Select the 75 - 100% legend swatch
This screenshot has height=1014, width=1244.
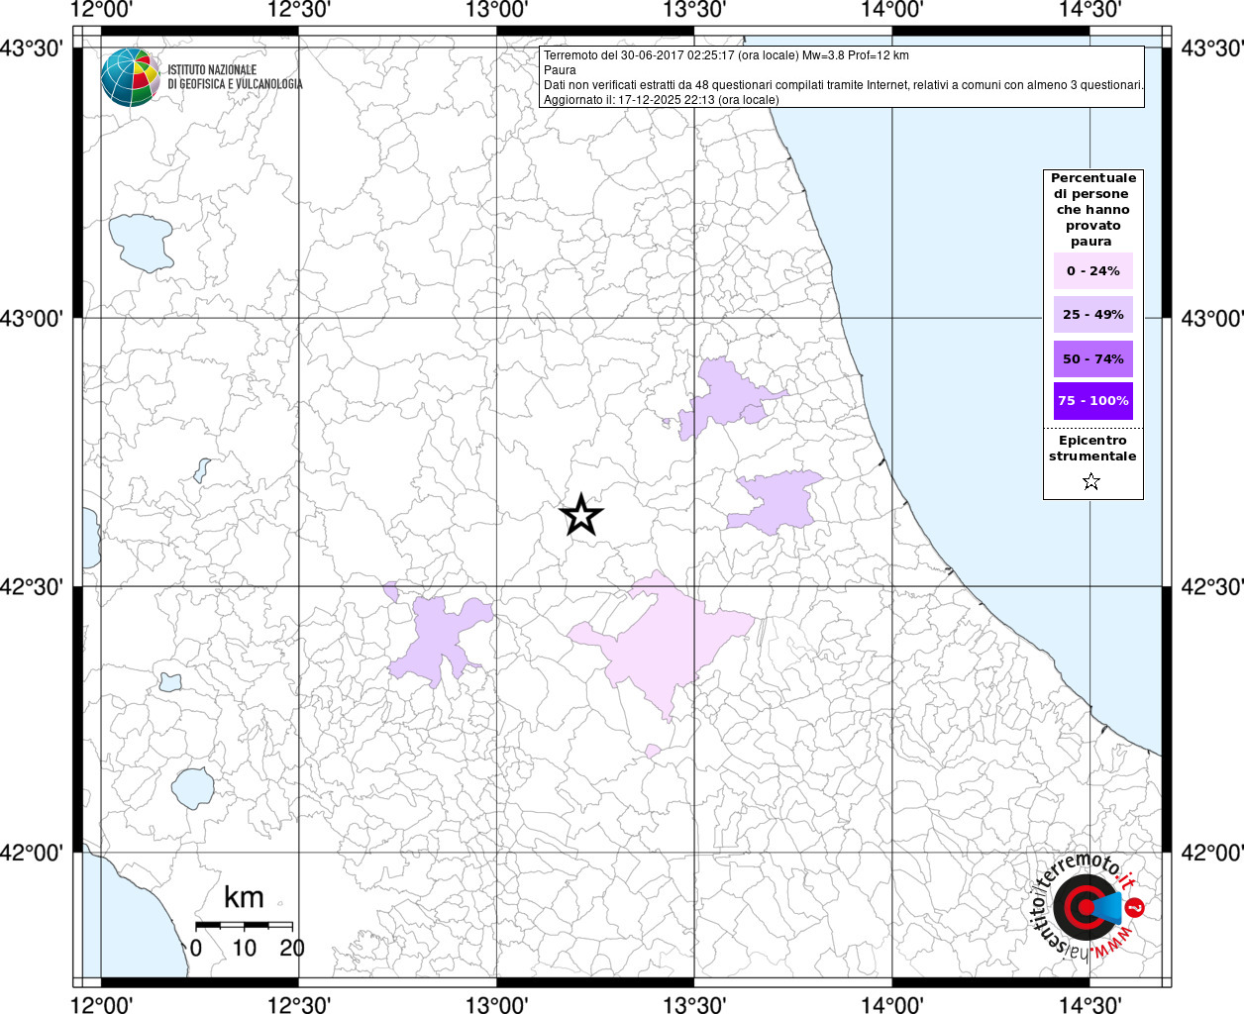(1093, 401)
